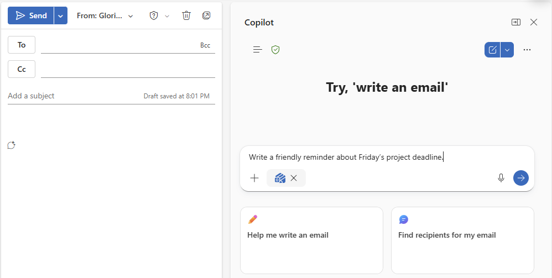Open the dropdown beside the shield icon

click(167, 16)
